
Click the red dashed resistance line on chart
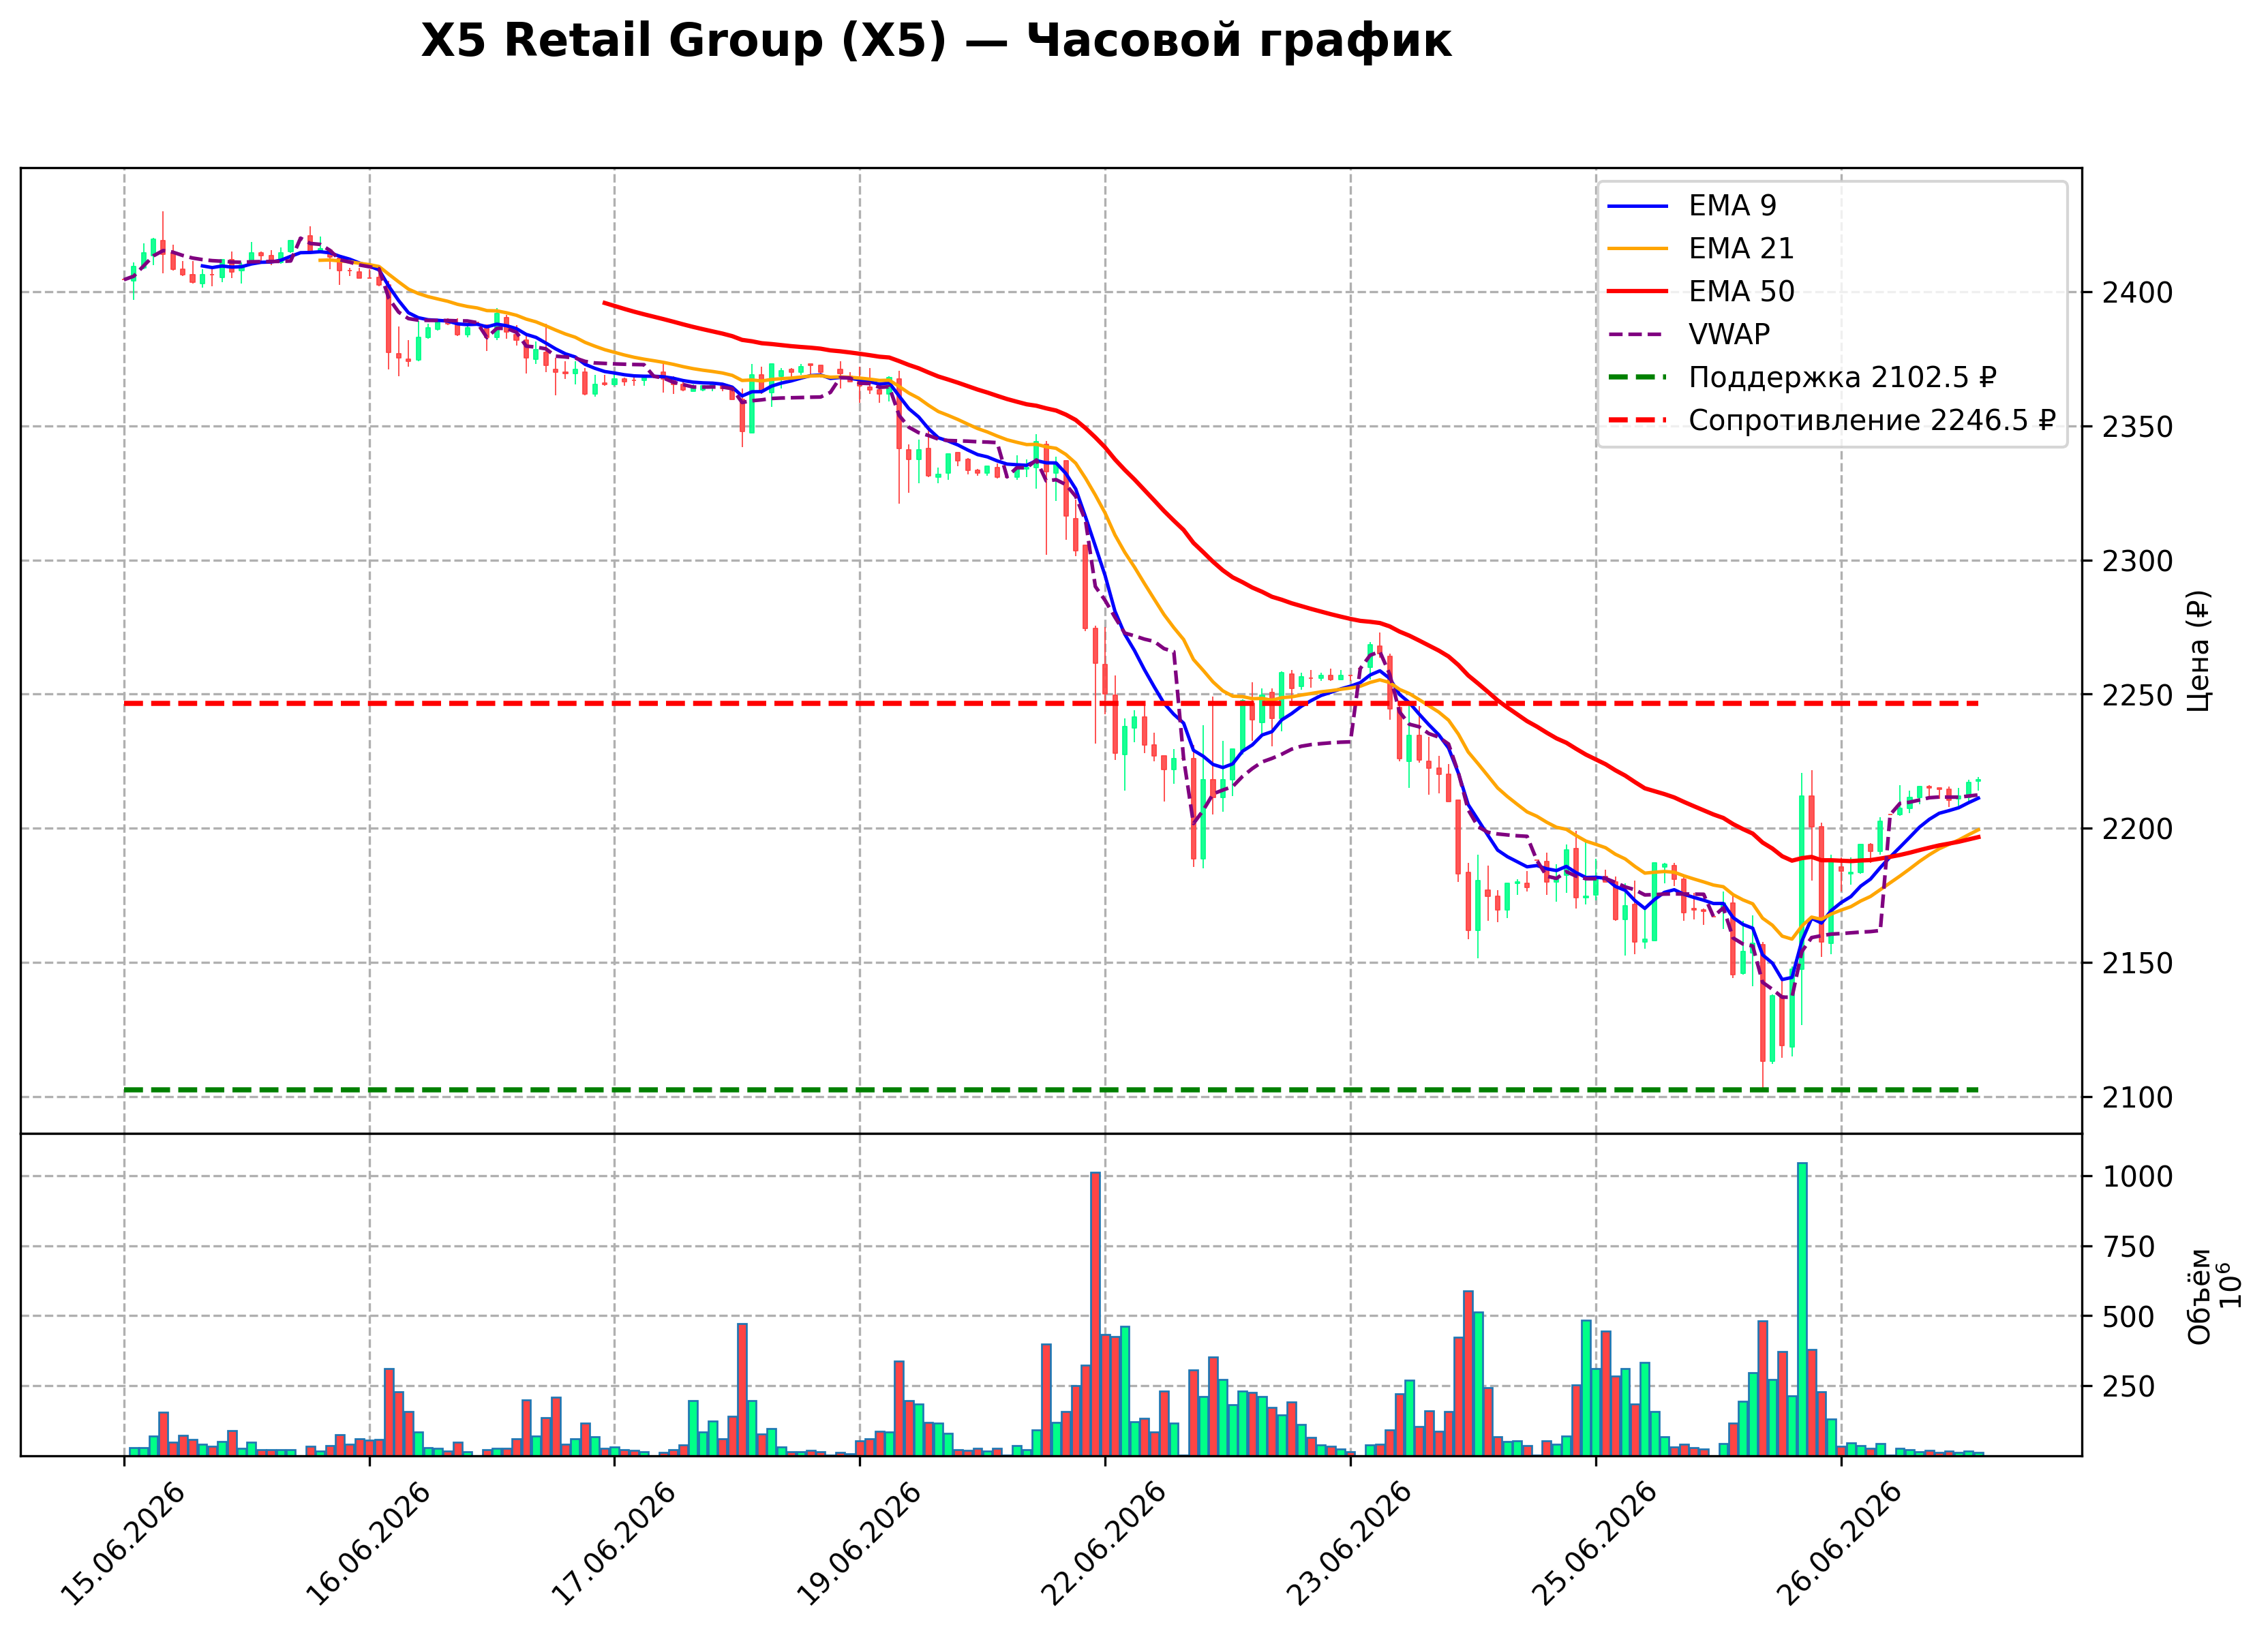[1050, 704]
